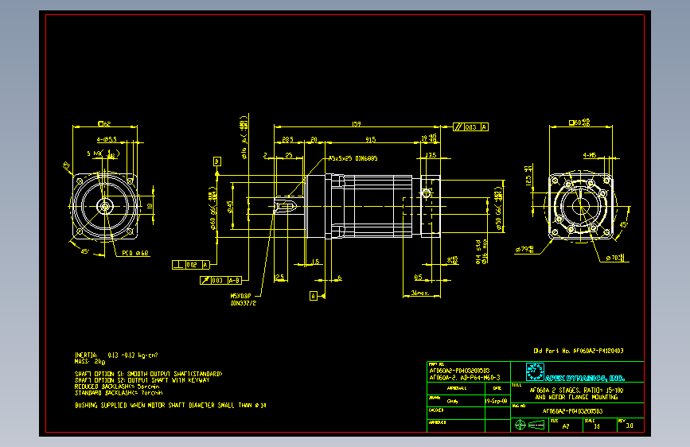
Task: Select the STANDARD BACKLASH note
Action: (x=119, y=392)
